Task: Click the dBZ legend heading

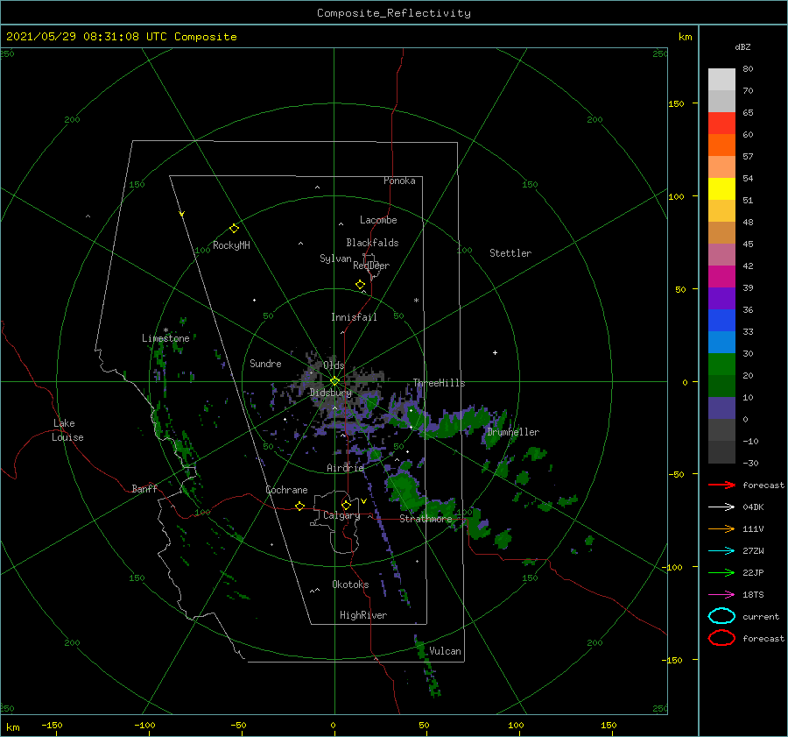Action: point(742,46)
